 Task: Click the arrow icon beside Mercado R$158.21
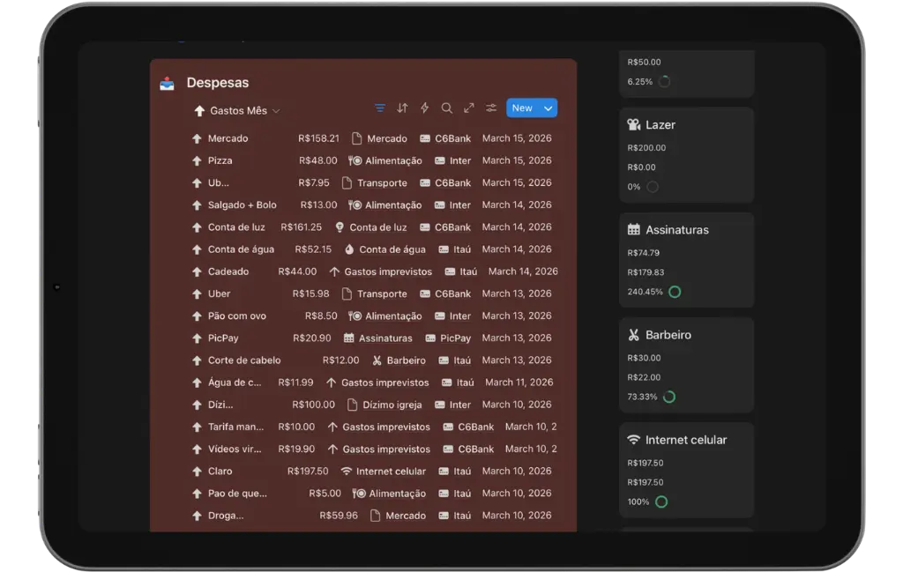[x=197, y=138]
